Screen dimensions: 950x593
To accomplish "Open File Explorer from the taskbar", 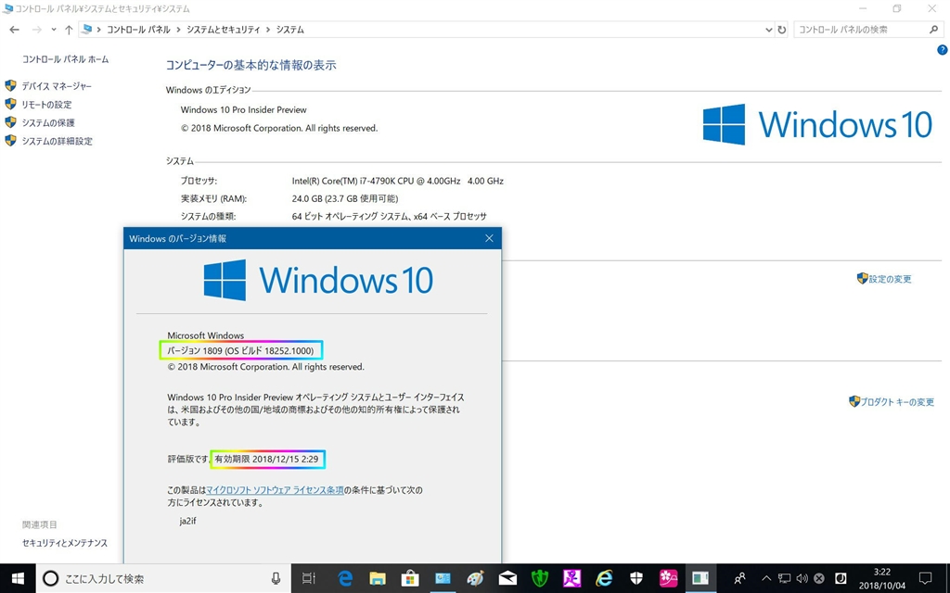I will [x=378, y=578].
